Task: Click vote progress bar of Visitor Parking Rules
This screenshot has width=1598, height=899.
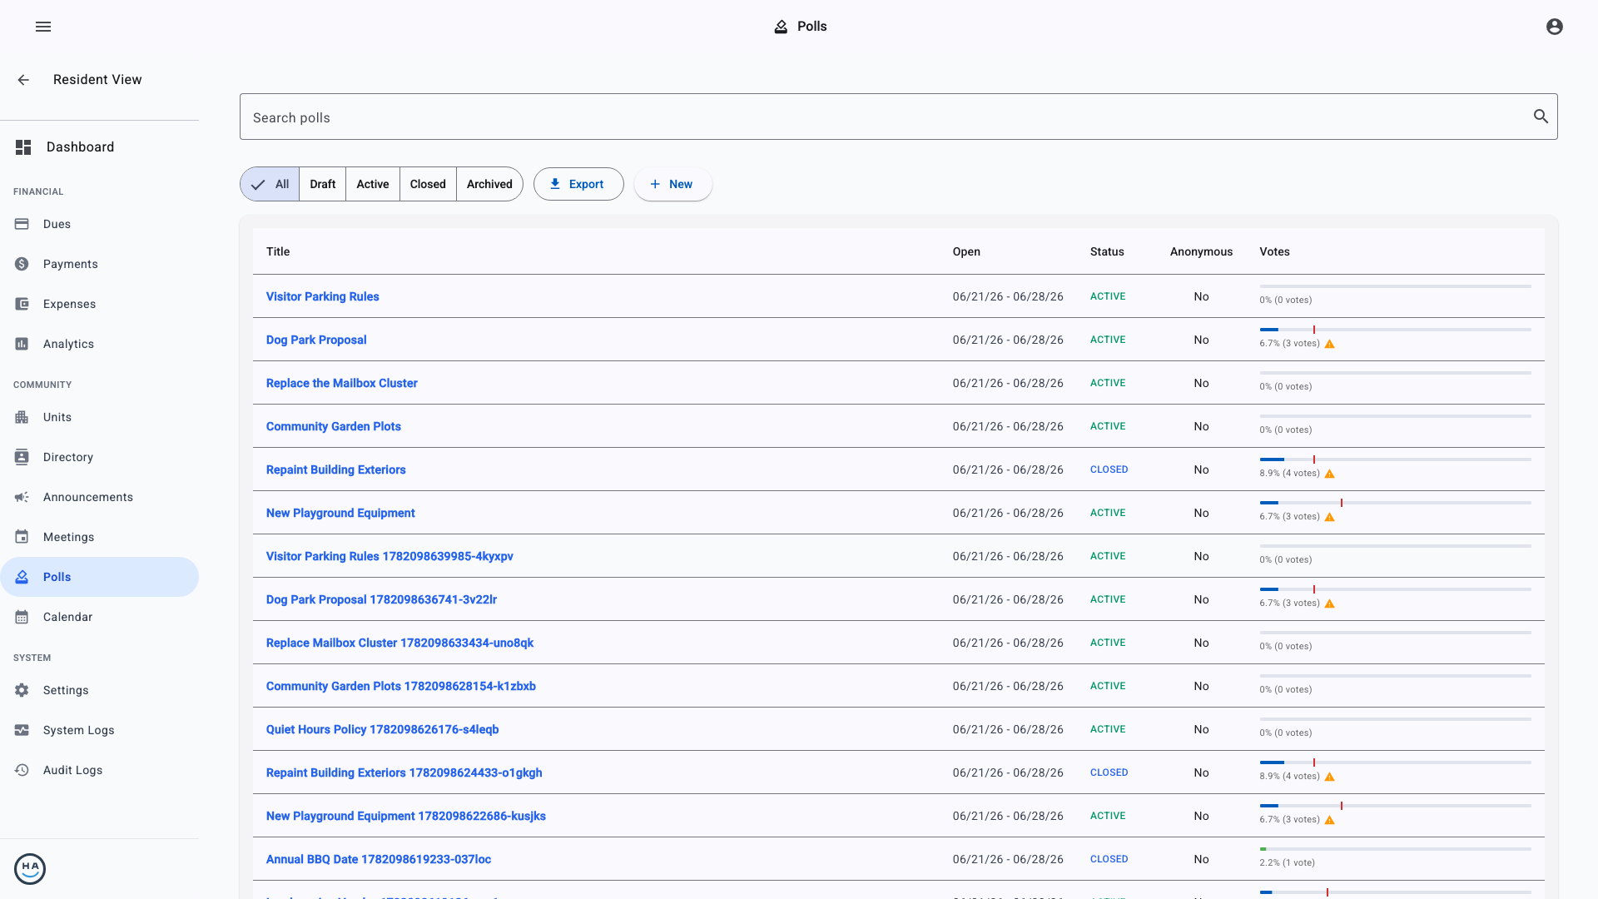Action: pos(1395,286)
